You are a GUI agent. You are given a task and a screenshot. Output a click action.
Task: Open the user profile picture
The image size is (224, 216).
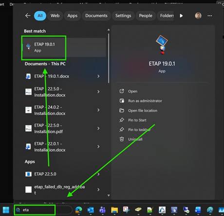[x=198, y=16]
